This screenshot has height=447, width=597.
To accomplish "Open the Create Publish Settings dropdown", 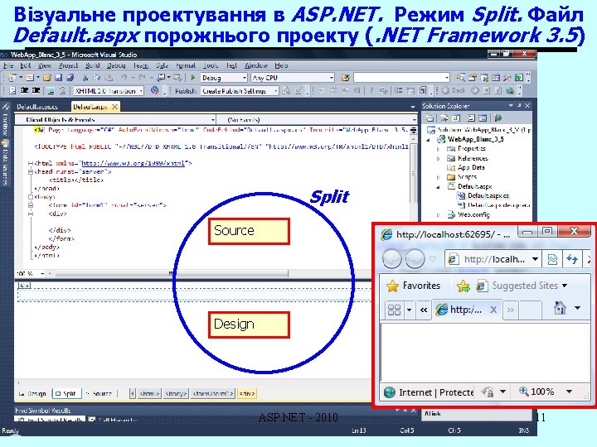I will click(x=275, y=91).
